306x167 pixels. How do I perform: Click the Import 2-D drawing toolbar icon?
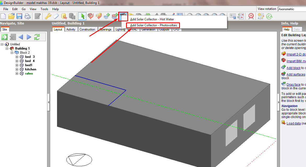pos(99,16)
